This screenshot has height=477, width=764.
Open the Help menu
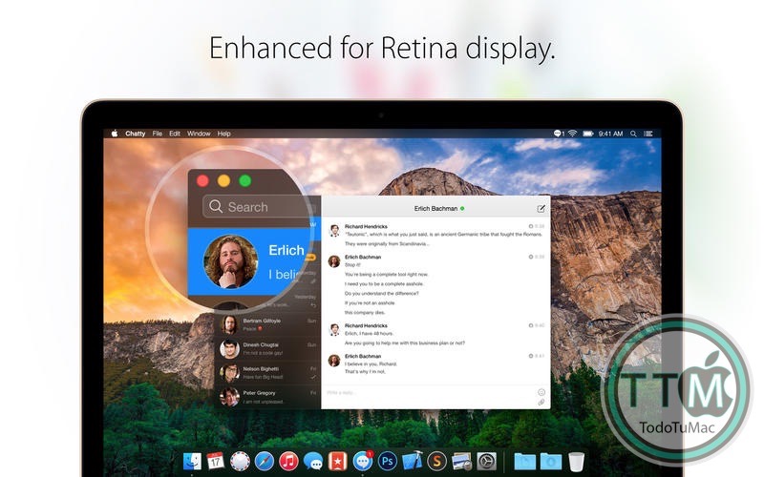(223, 134)
